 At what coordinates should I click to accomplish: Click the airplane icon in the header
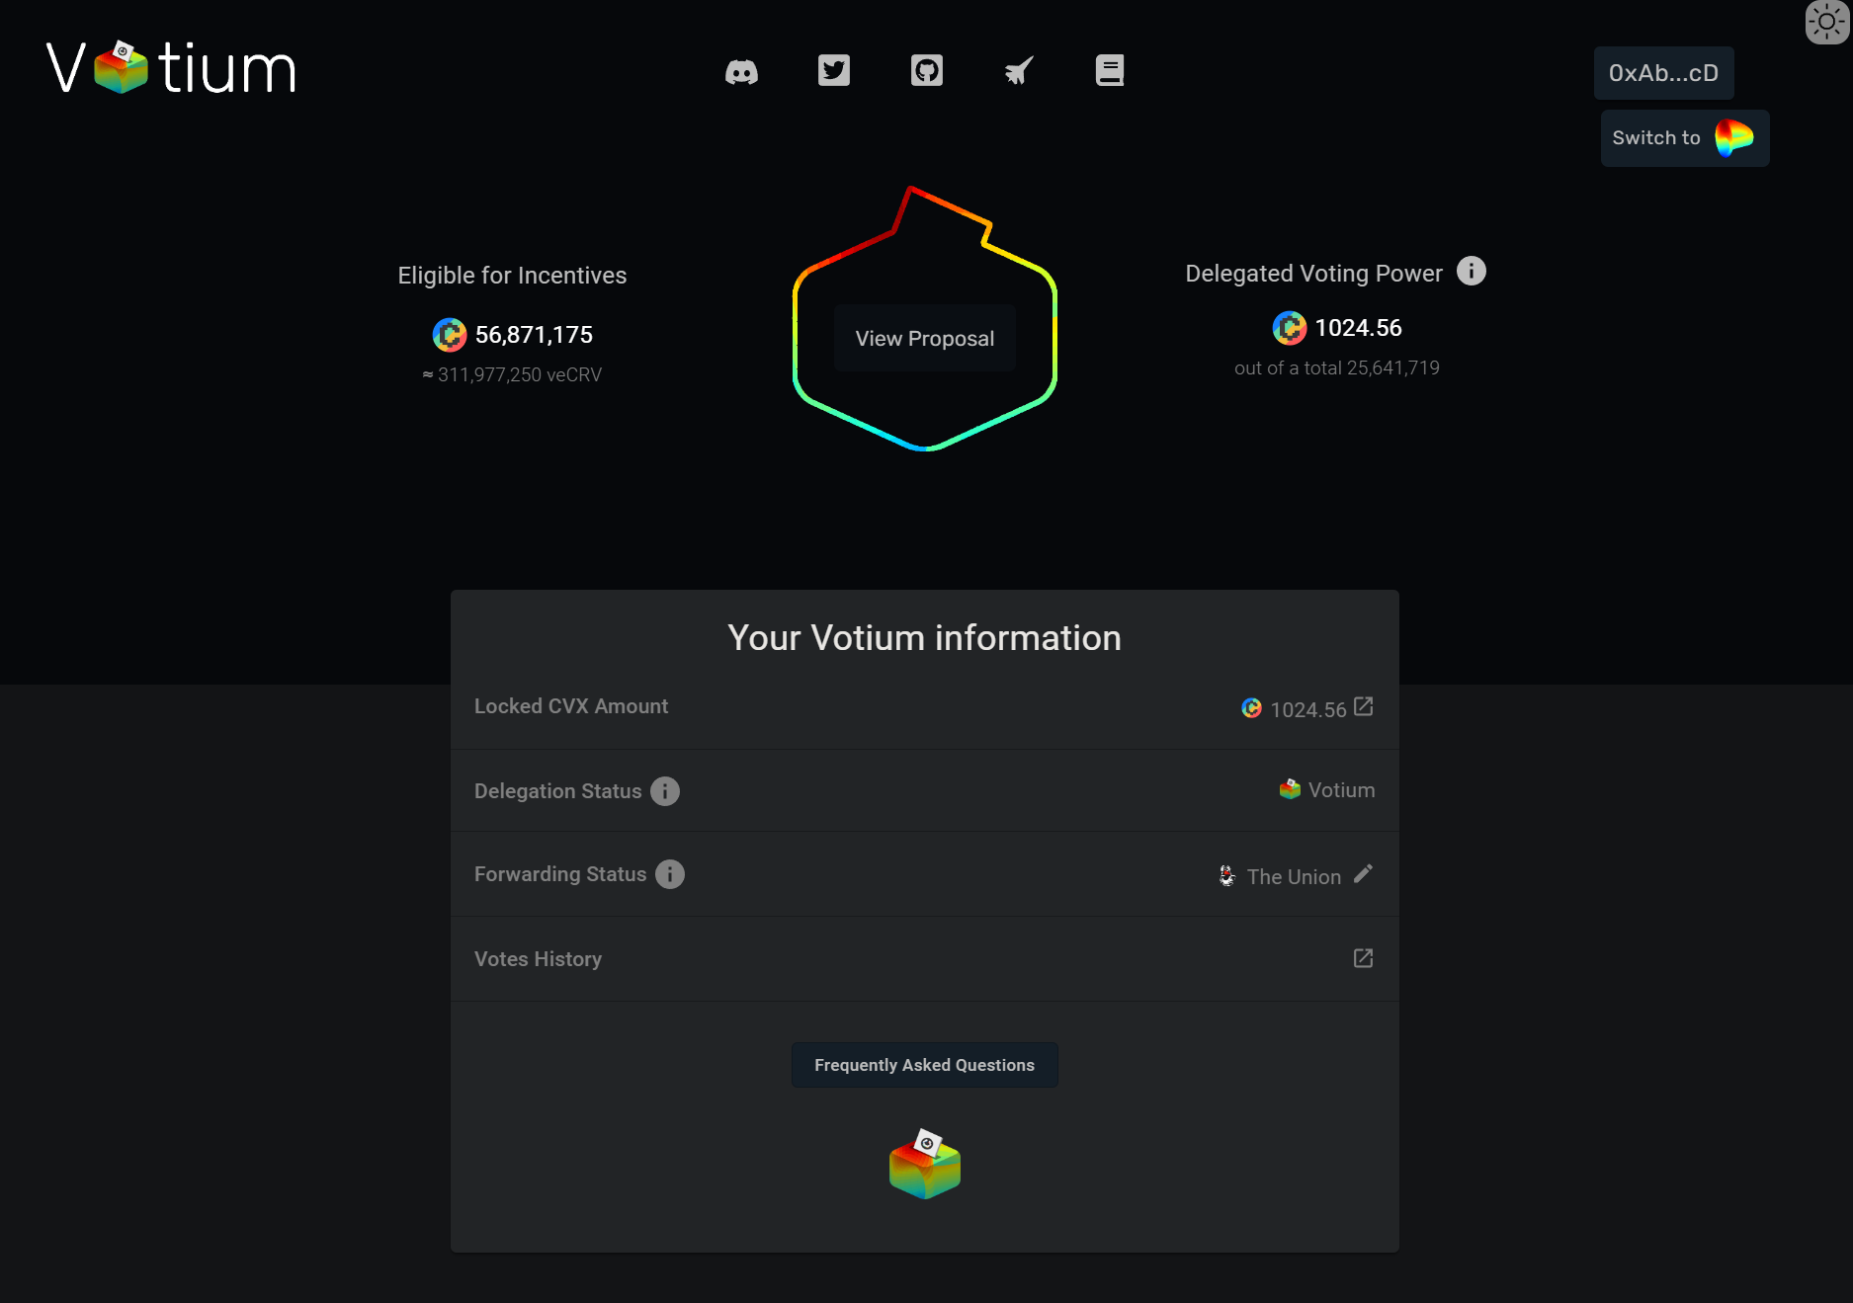coord(1019,70)
